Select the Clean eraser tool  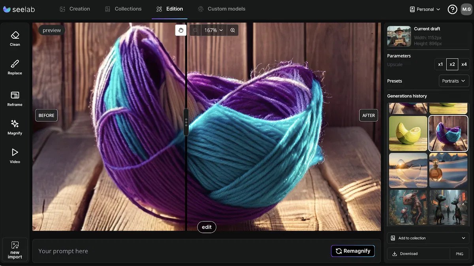click(x=15, y=39)
